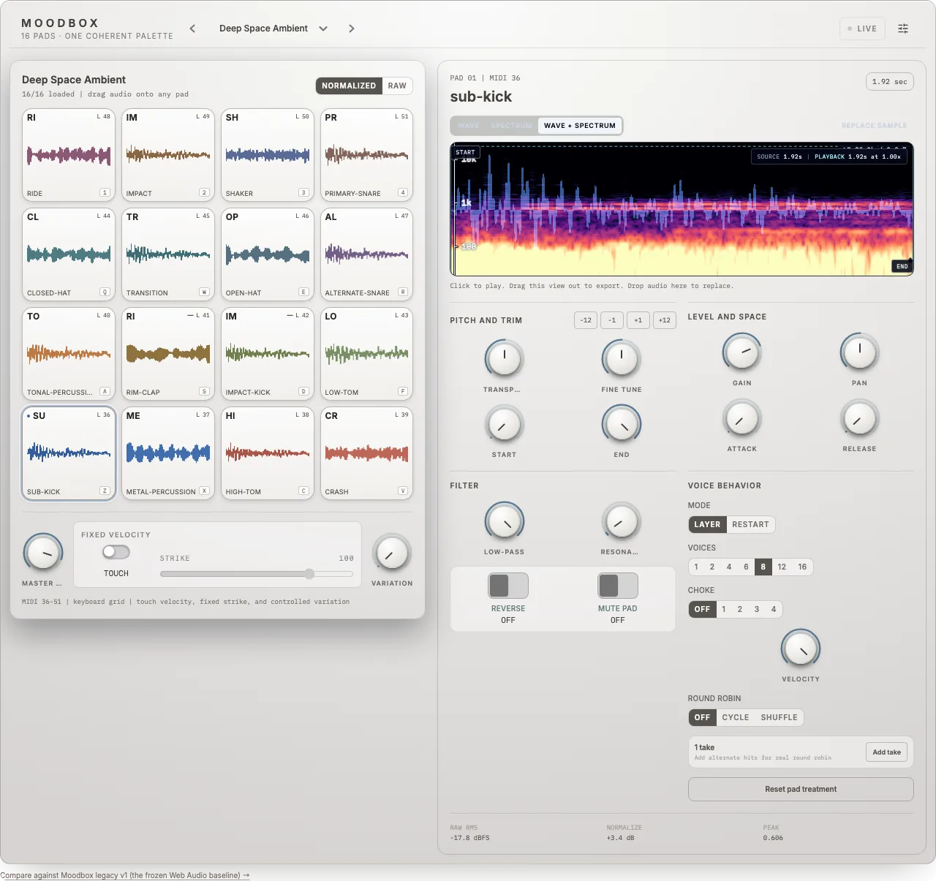This screenshot has width=936, height=881.
Task: Go to the previous palette with left chevron
Action: click(192, 29)
